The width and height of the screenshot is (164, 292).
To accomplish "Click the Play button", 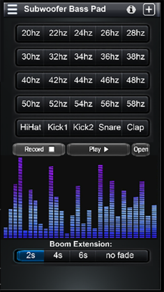I will click(98, 149).
